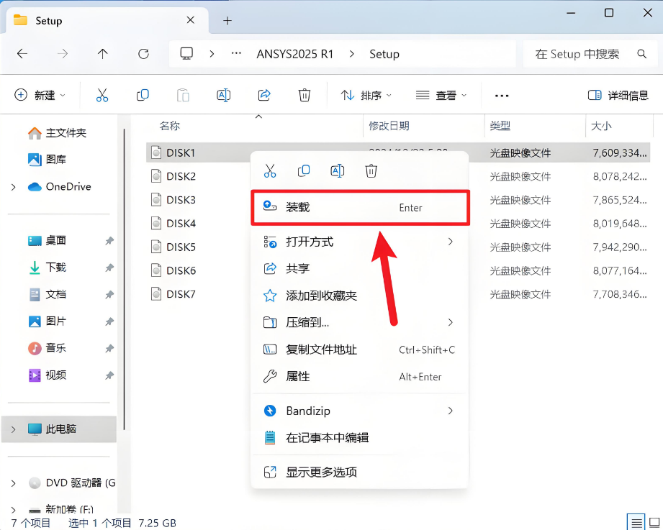Close the Setup tab
Screen dimensions: 663x530
coord(191,20)
